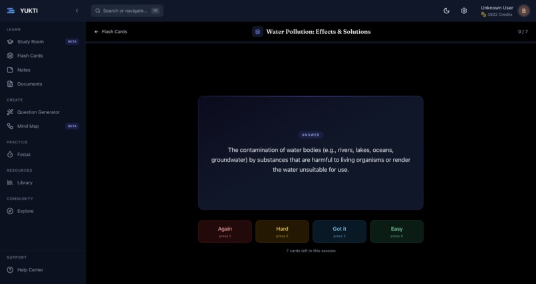Click the Study Room BETA badge
This screenshot has width=536, height=284.
click(72, 42)
